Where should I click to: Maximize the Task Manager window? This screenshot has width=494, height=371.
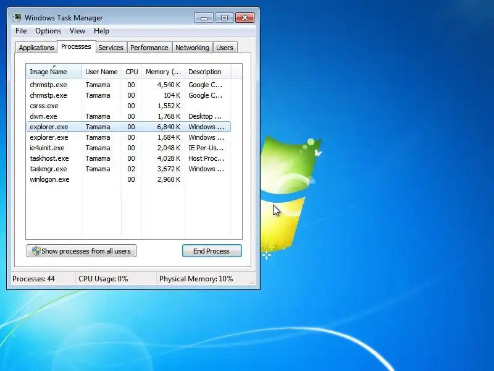click(x=224, y=18)
